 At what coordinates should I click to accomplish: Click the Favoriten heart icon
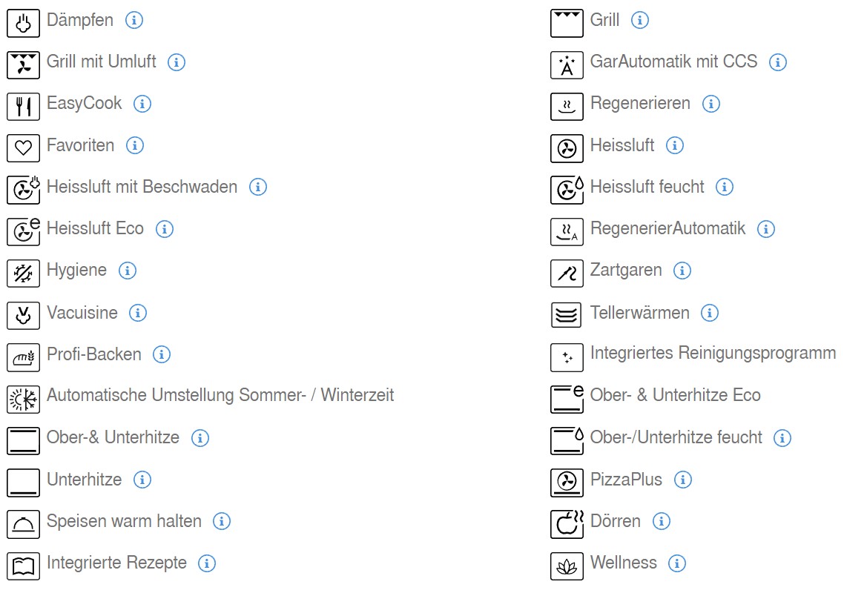[x=23, y=148]
